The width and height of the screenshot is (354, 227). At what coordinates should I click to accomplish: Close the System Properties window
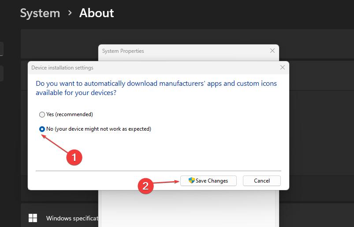[x=272, y=51]
